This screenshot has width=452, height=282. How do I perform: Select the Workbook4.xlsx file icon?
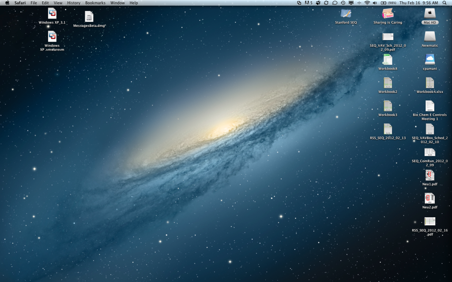point(430,82)
